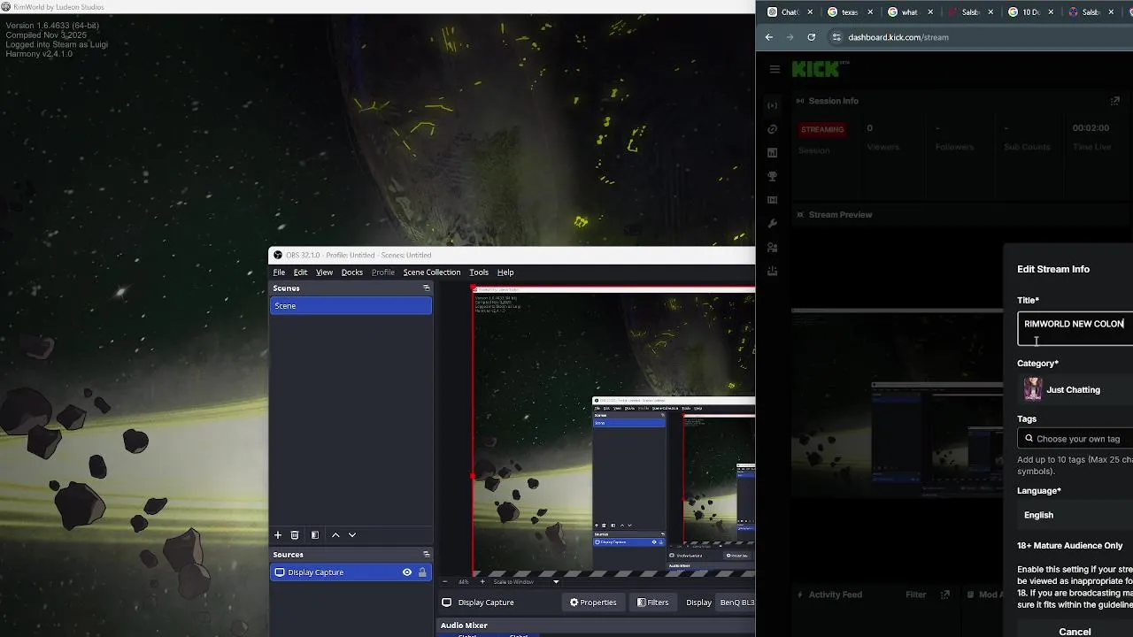Open the Sources dock options icon

click(x=426, y=555)
